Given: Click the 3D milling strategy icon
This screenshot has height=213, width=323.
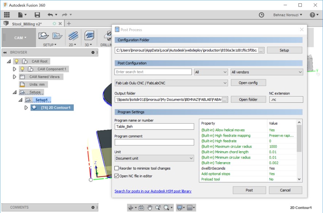Looking at the screenshot, I should click(x=89, y=36).
